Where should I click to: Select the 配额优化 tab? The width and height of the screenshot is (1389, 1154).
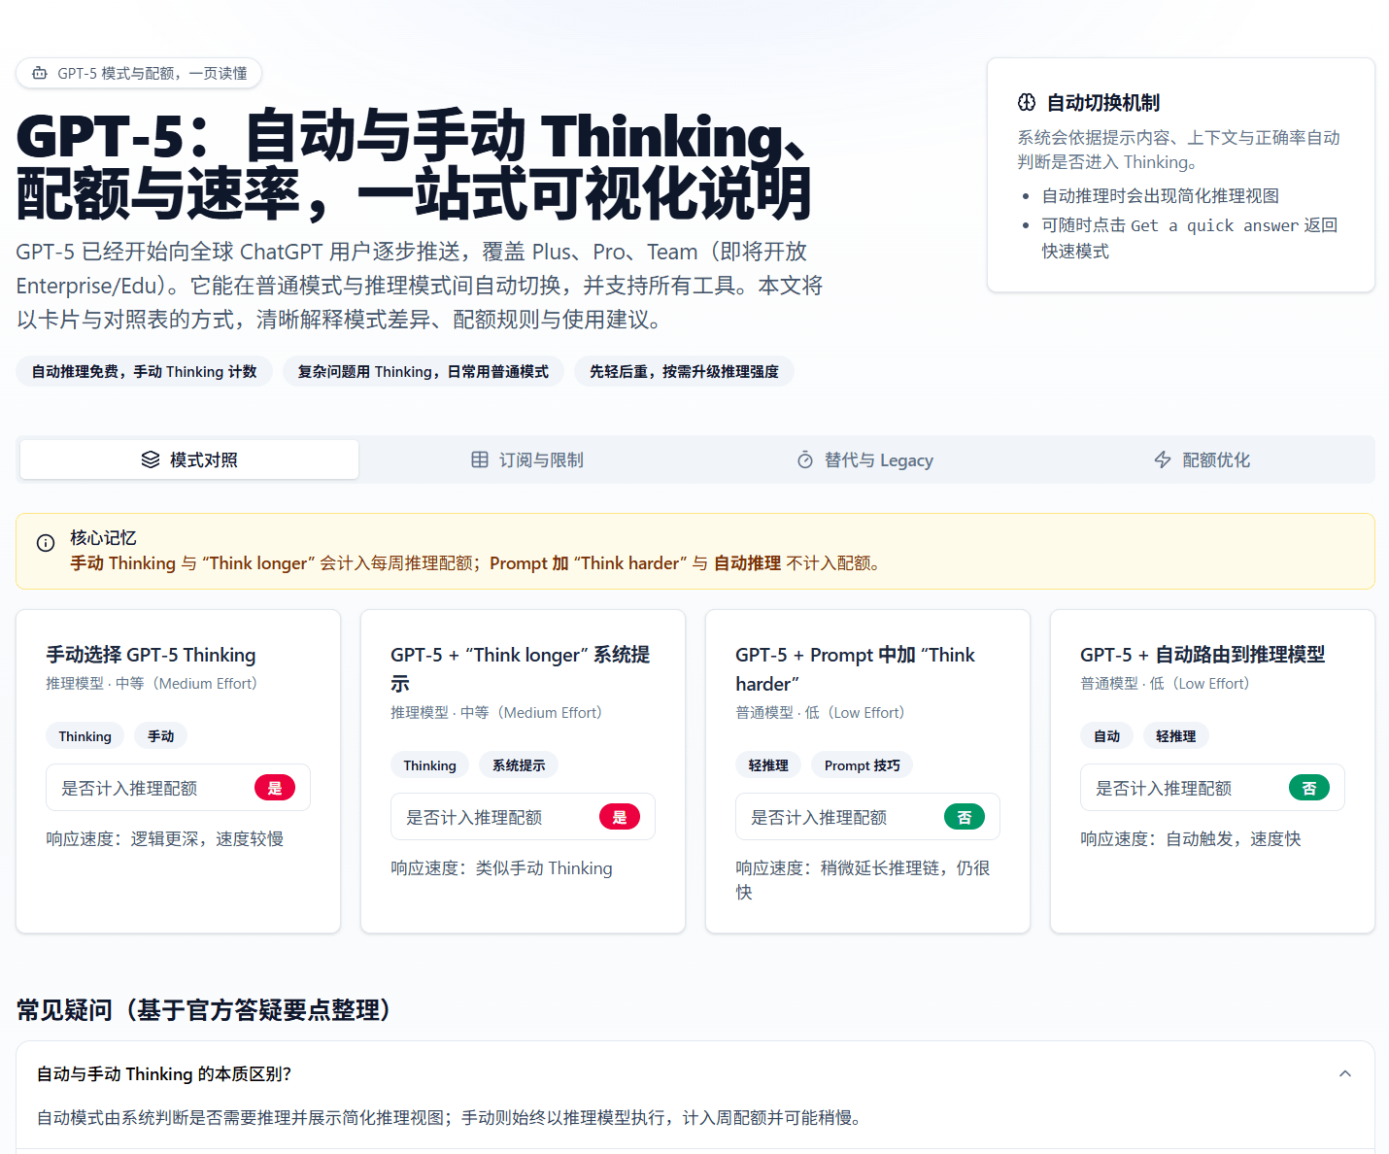[1202, 459]
